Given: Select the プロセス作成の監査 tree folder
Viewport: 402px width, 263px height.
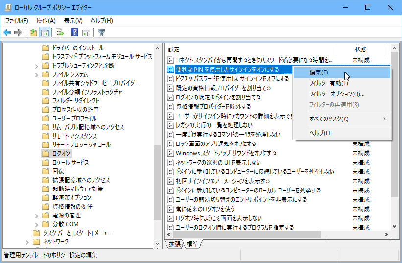Looking at the screenshot, I should [75, 110].
